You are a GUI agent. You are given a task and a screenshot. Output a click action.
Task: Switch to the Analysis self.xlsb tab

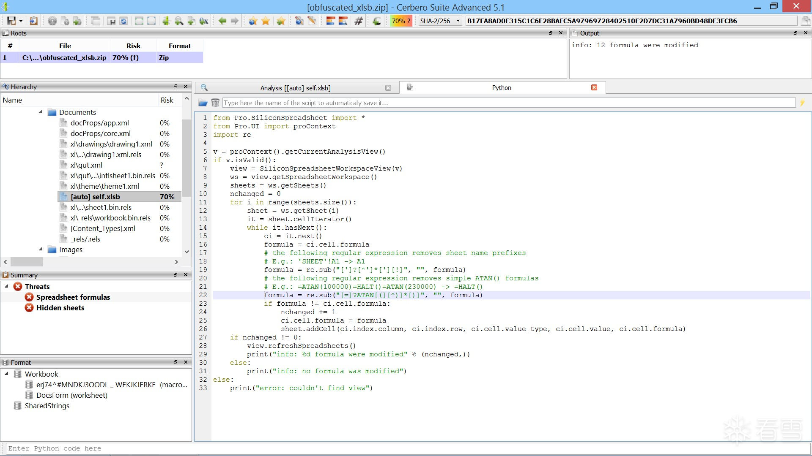pyautogui.click(x=295, y=88)
